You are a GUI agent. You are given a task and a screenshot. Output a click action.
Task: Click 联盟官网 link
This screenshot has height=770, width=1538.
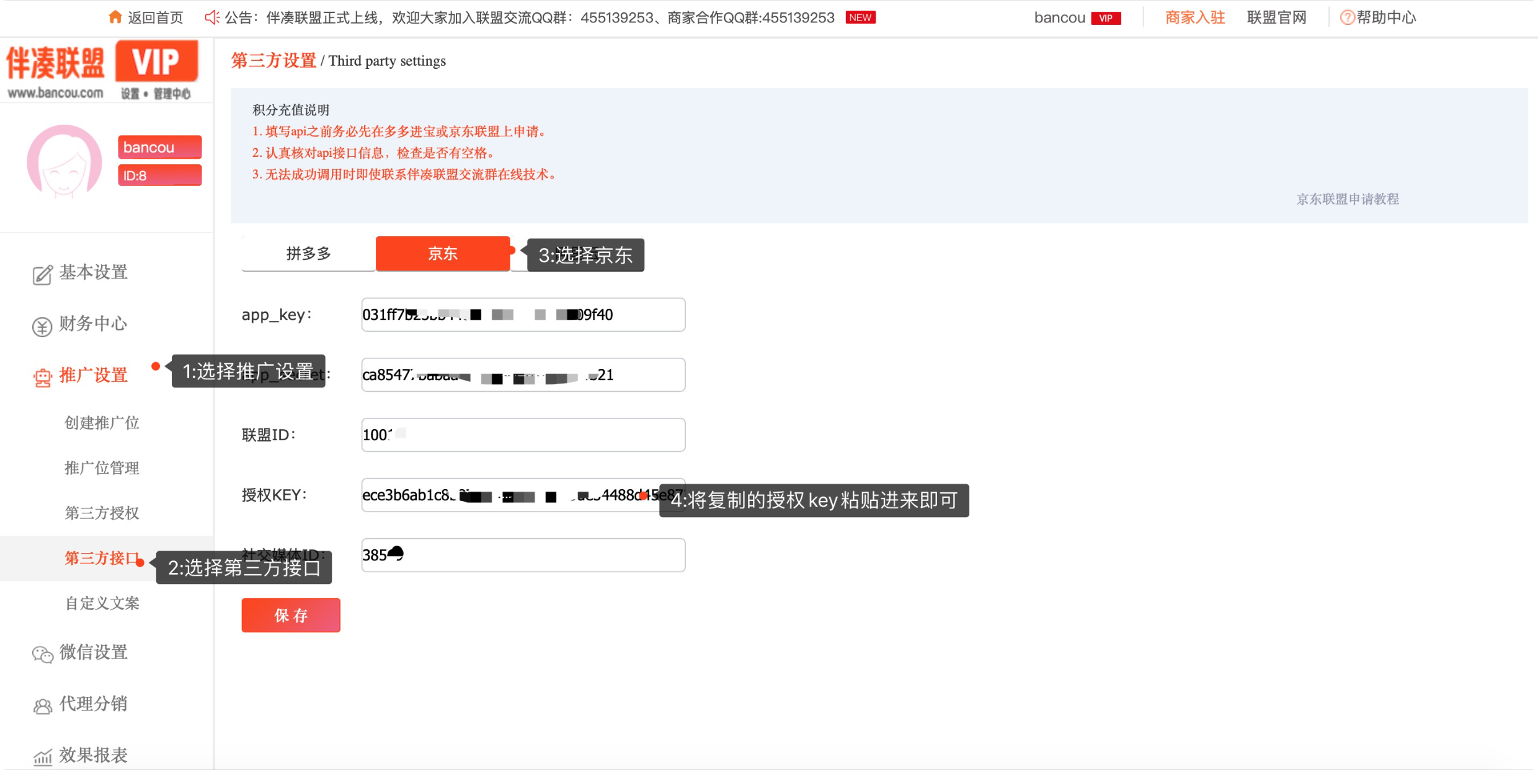[x=1276, y=18]
